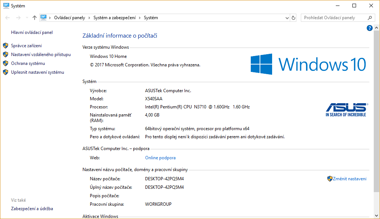Click the Základní informace o počítači heading

(120, 36)
